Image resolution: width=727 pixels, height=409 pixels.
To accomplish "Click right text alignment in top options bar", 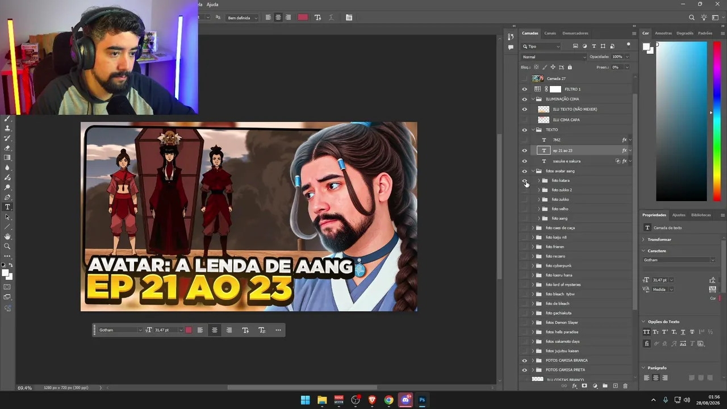I will (x=288, y=18).
